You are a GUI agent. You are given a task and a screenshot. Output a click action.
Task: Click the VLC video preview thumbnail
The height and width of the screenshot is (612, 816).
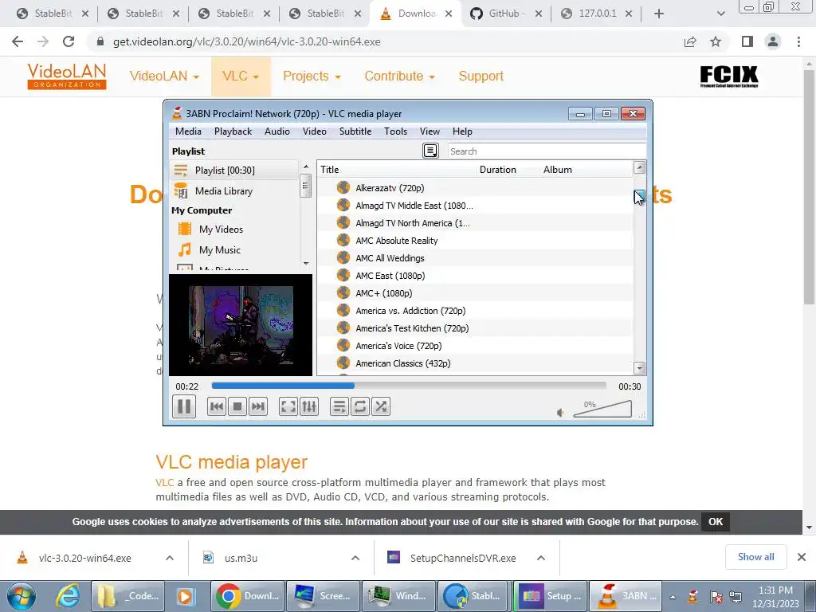pos(241,325)
